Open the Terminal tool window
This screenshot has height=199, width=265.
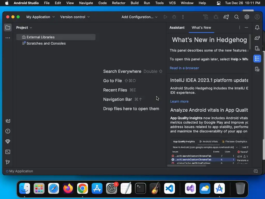coord(8,152)
